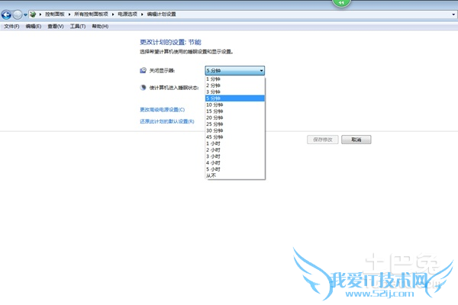Screen dimensions: 458x305
Task: Select 15 分钟 in the list
Action: click(235, 111)
